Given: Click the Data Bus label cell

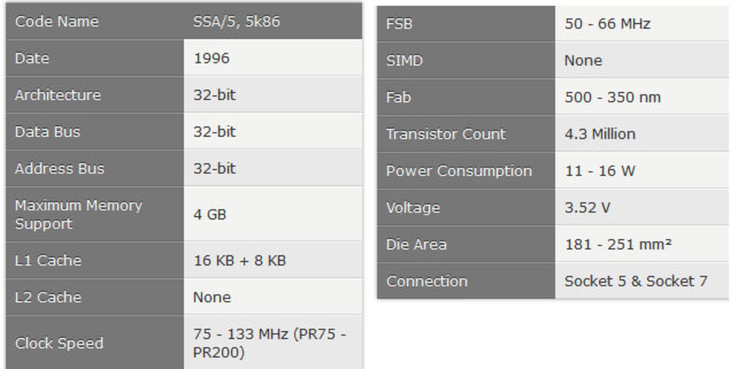Looking at the screenshot, I should coord(95,131).
